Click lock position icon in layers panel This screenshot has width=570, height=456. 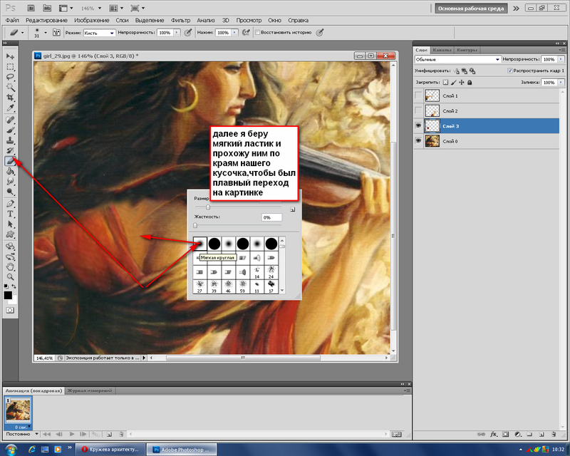462,83
